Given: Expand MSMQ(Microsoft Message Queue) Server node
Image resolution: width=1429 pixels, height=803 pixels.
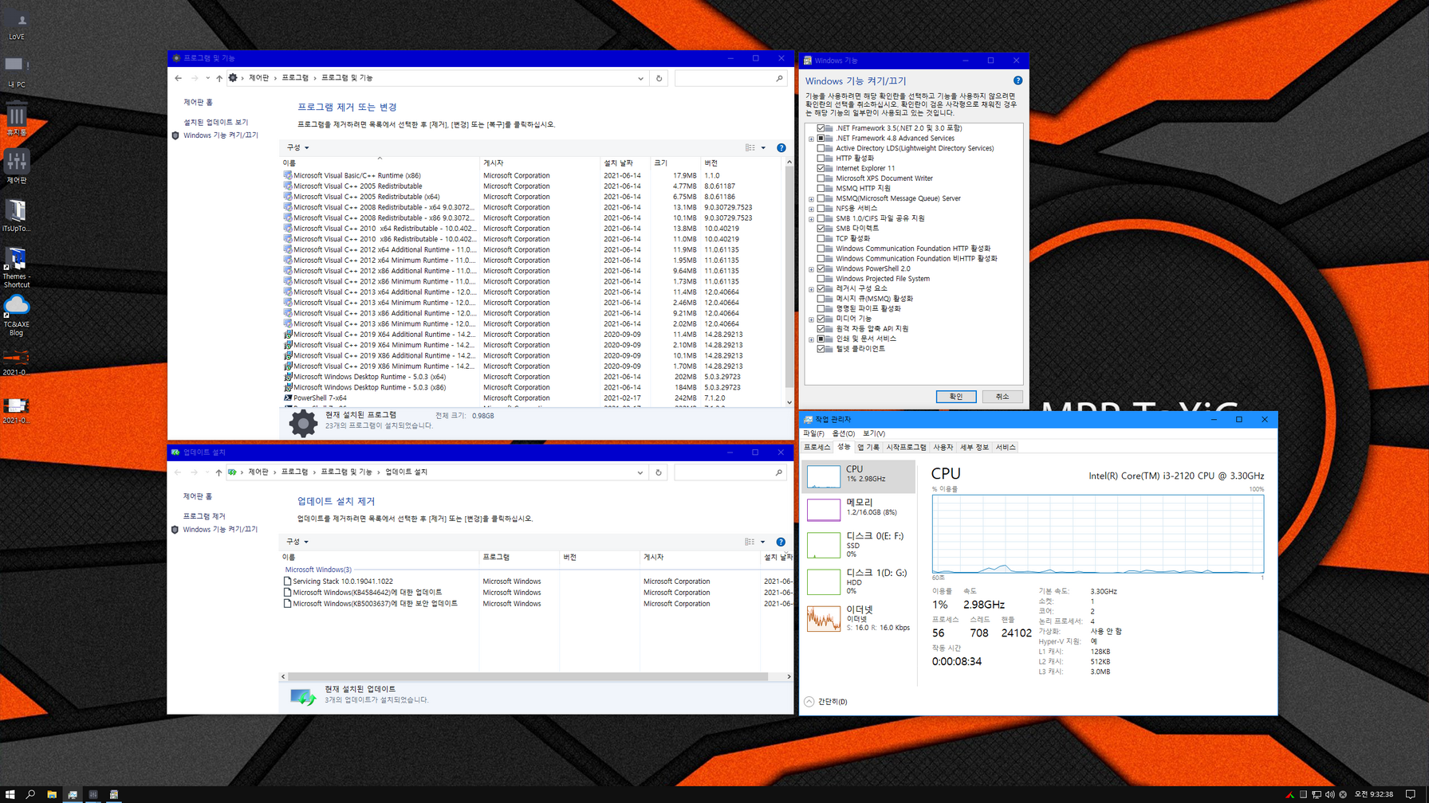Looking at the screenshot, I should point(812,199).
